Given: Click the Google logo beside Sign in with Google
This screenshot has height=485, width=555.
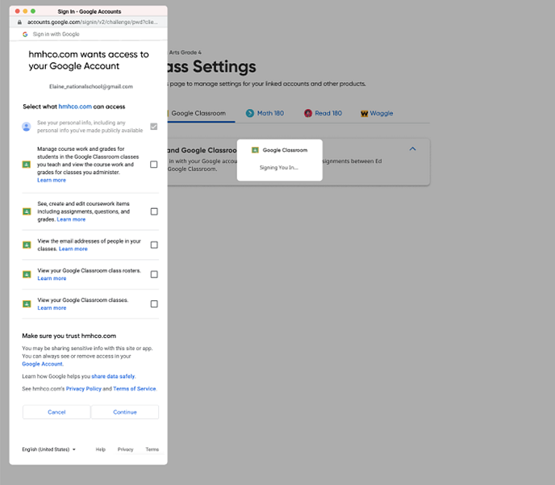Looking at the screenshot, I should click(x=25, y=35).
